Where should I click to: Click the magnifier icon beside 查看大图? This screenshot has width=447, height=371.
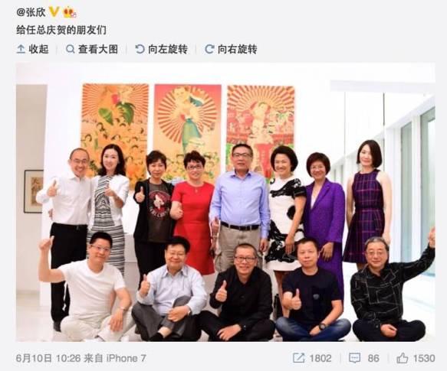pyautogui.click(x=70, y=49)
